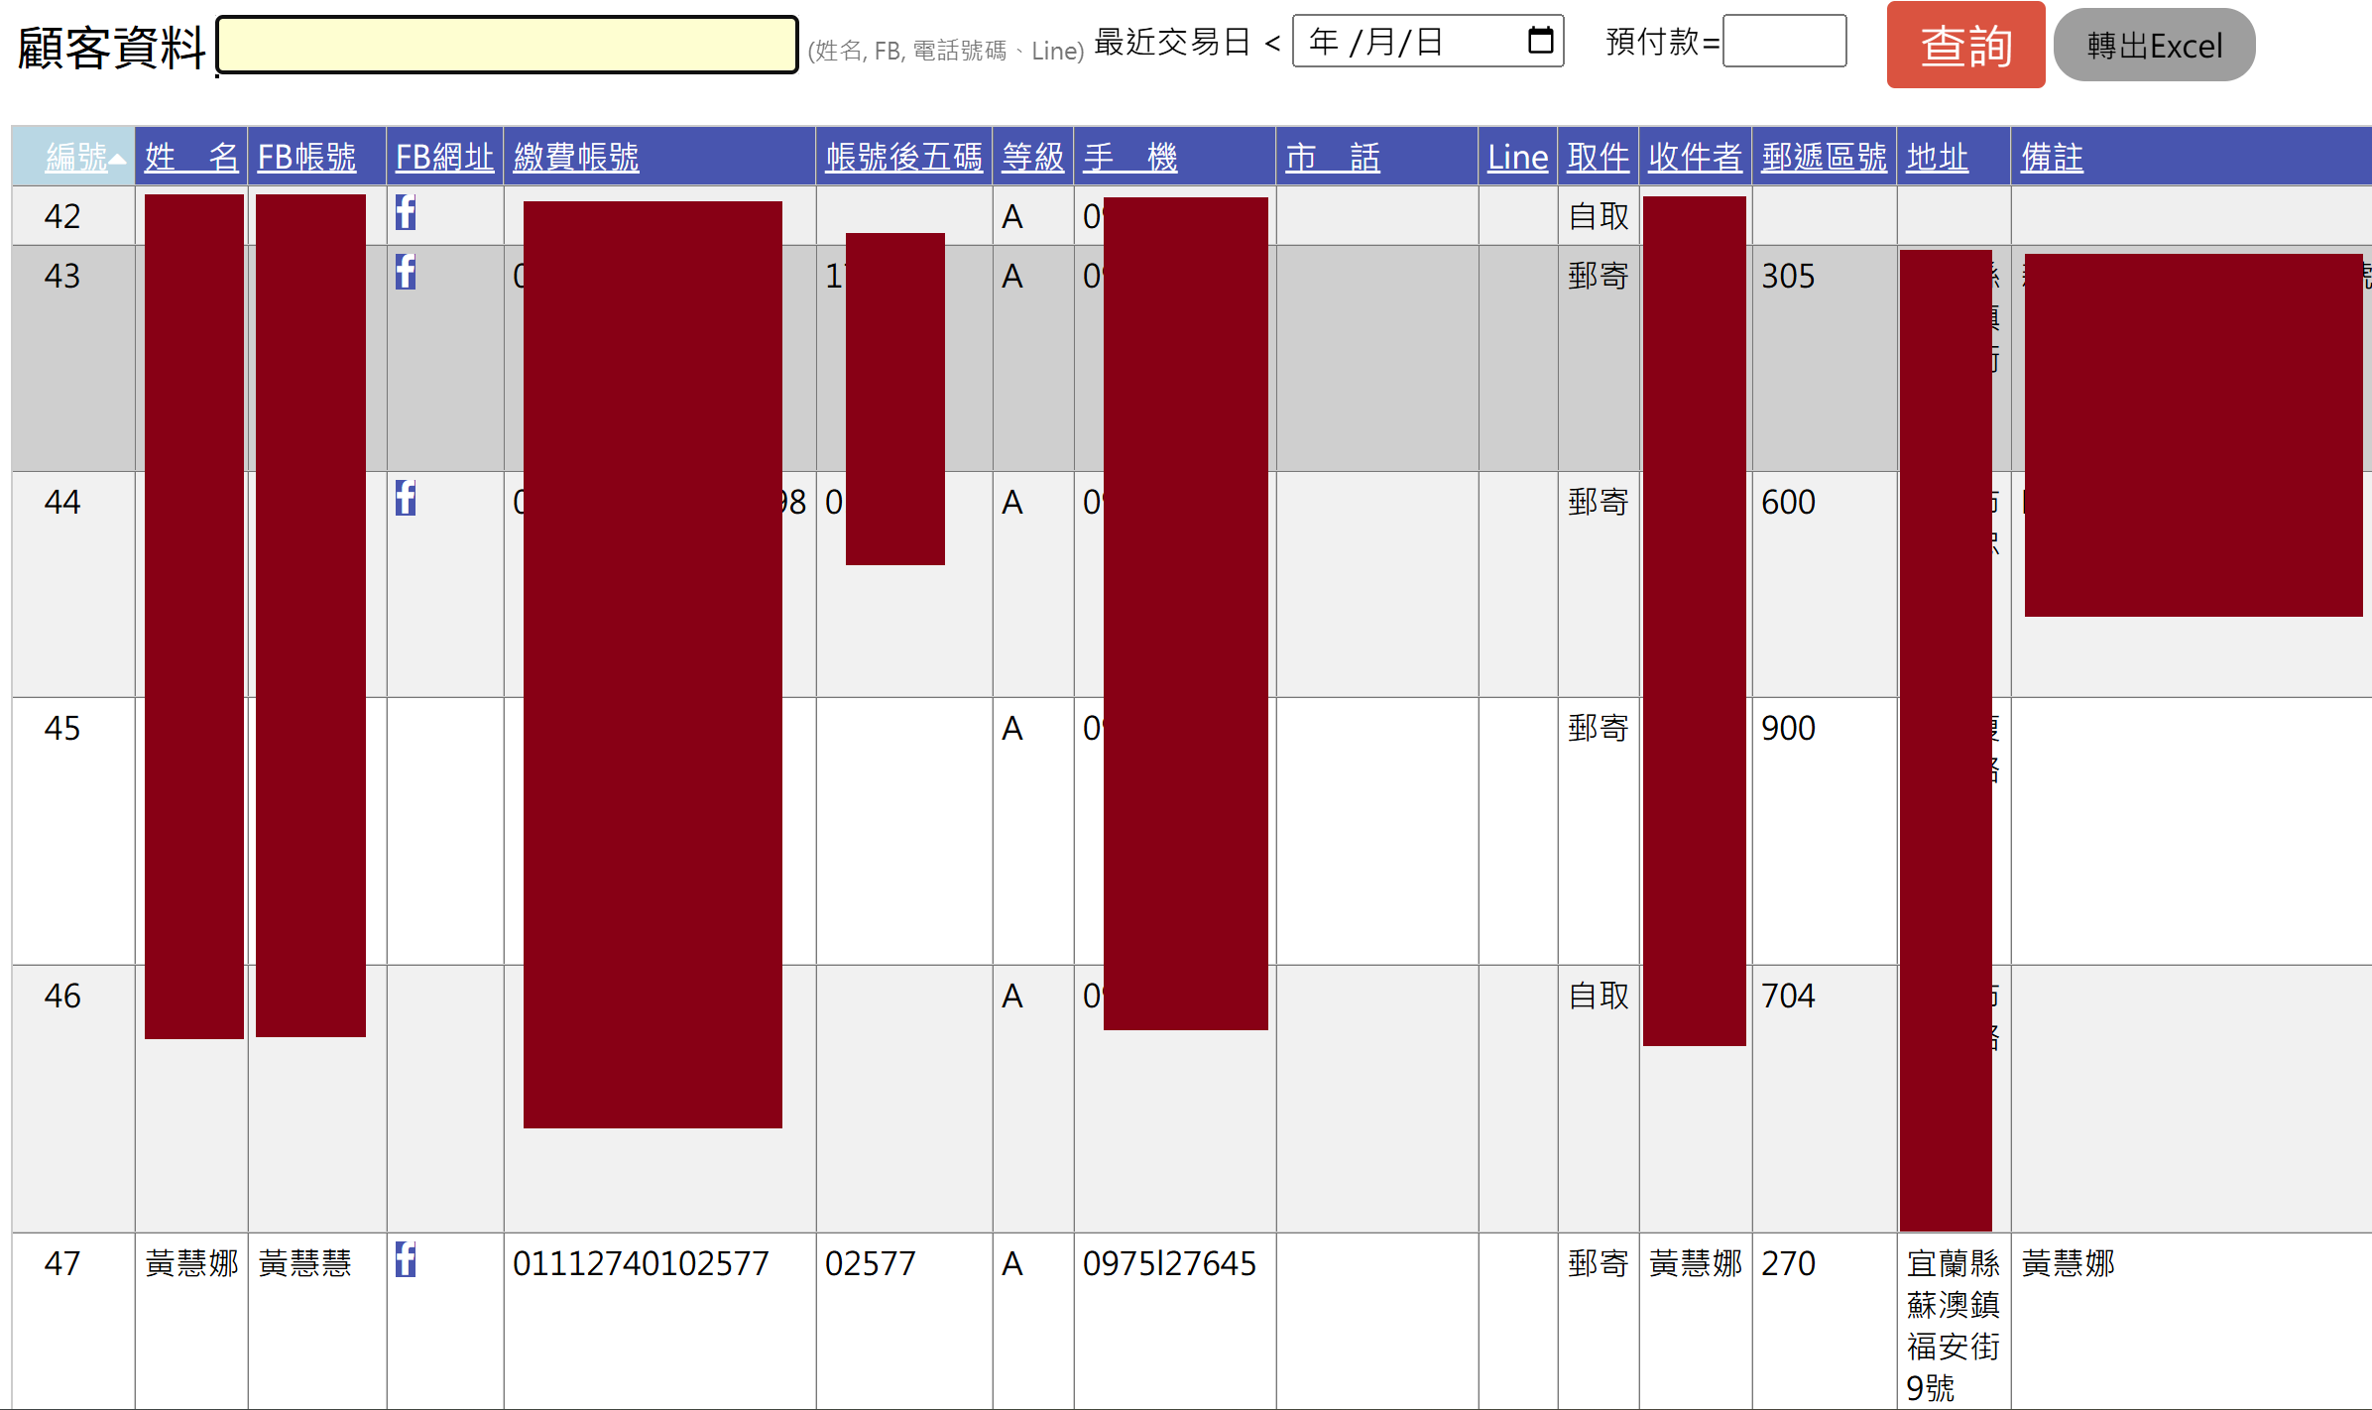Sort by 等級 column header
This screenshot has height=1410, width=2372.
1032,157
